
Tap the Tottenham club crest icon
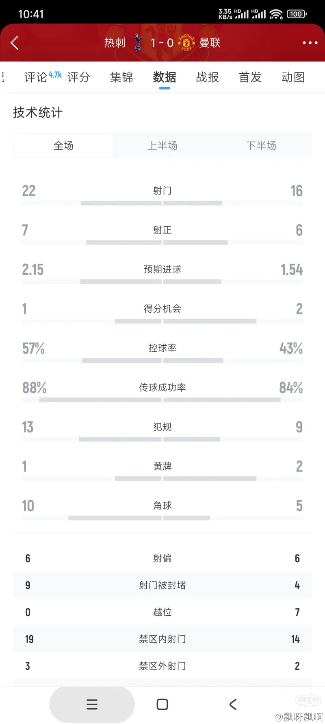(138, 43)
